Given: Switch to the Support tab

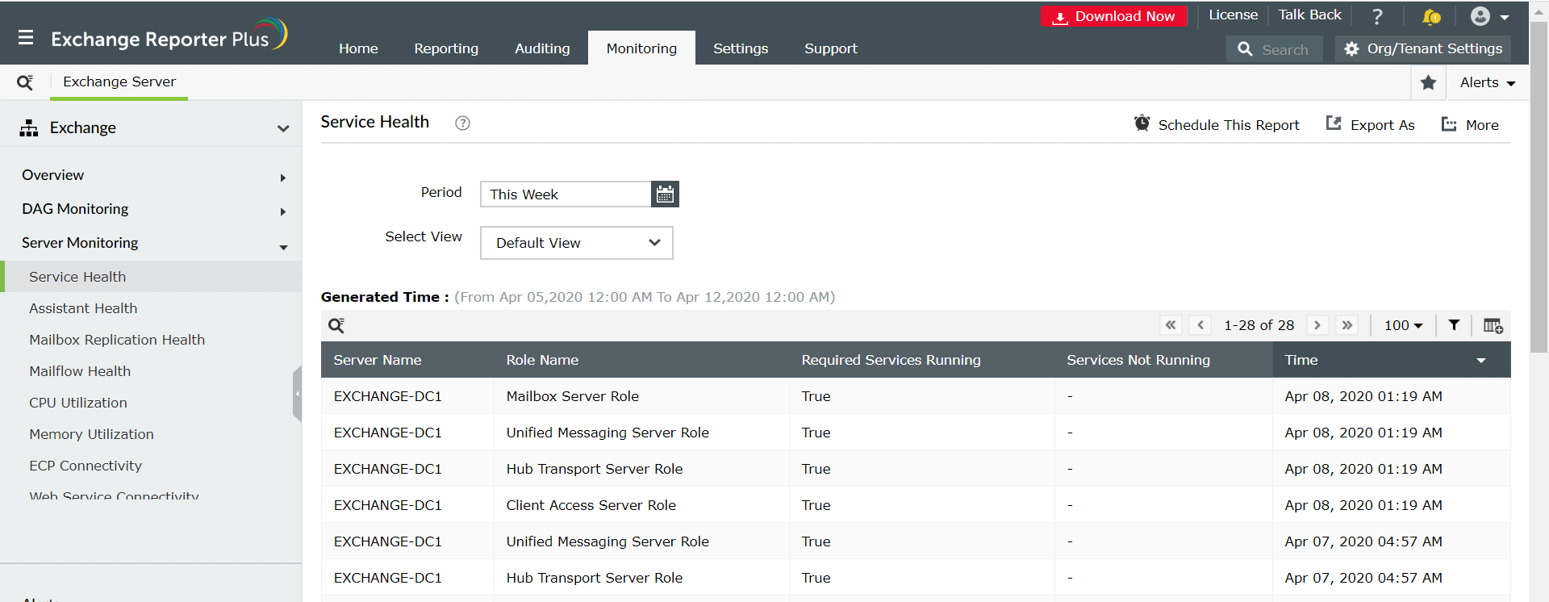Looking at the screenshot, I should 830,48.
